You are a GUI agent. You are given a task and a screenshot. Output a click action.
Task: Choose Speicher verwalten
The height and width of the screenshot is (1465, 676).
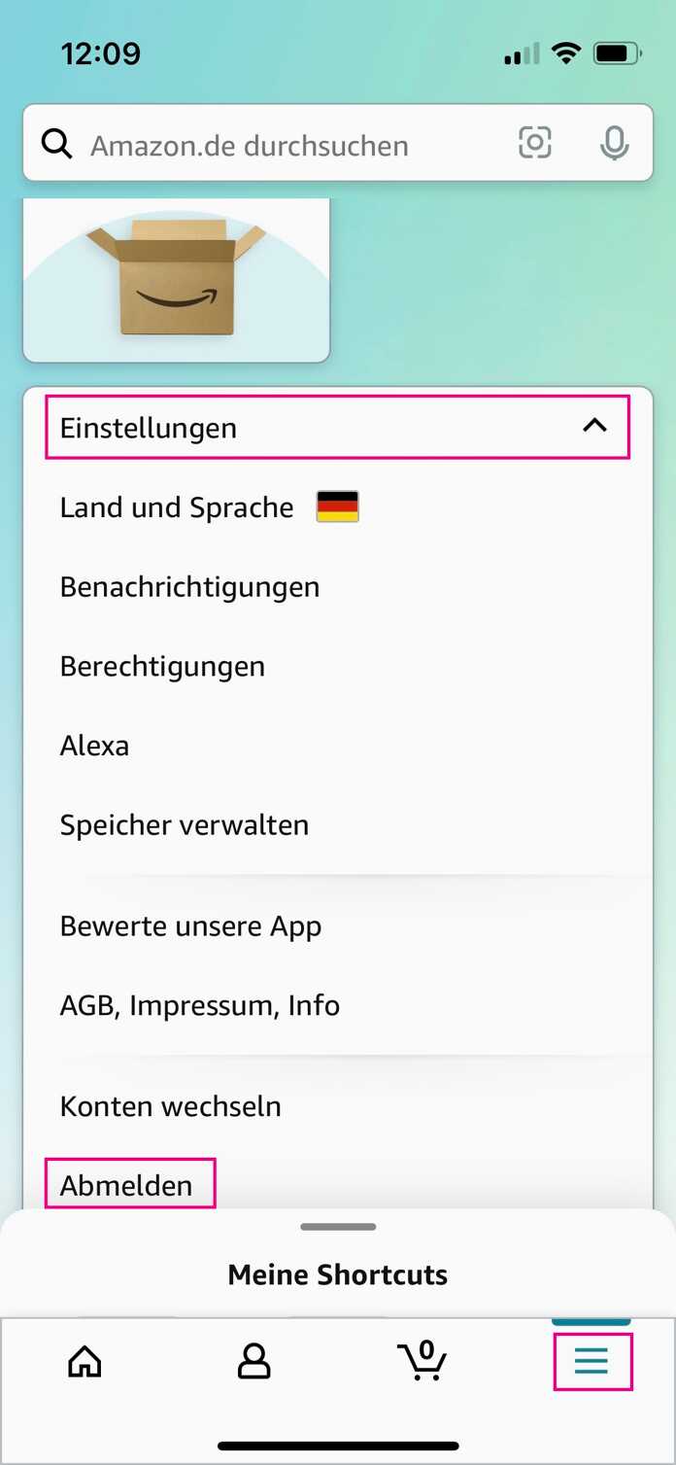pos(185,825)
